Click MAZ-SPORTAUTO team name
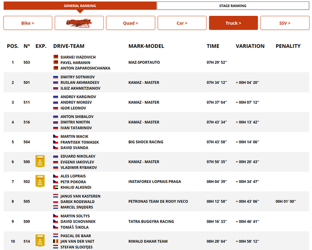This screenshot has height=250, width=312. click(144, 62)
